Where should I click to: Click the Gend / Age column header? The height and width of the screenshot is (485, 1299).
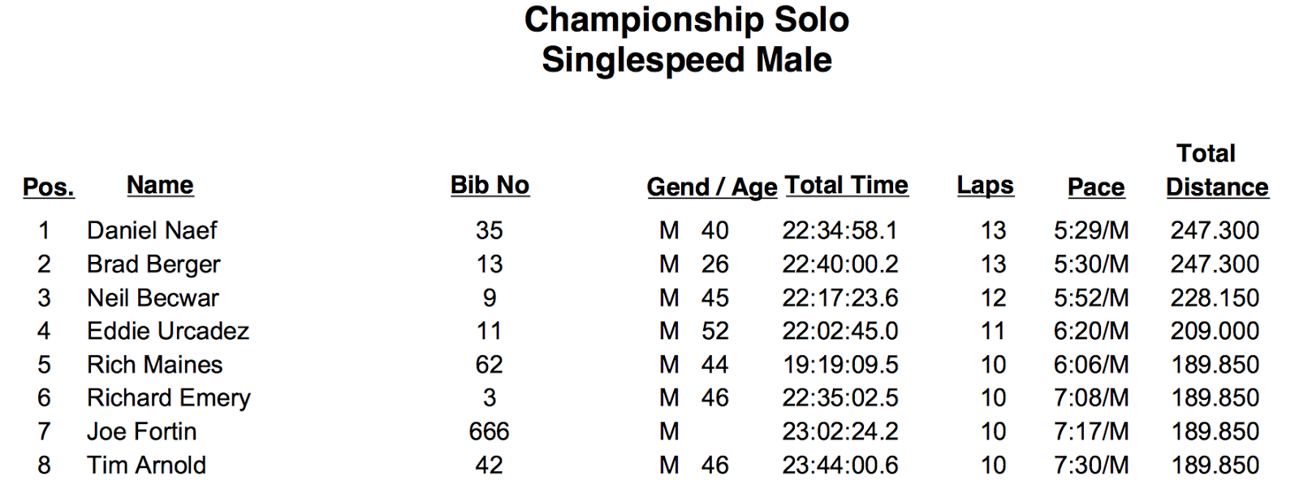pos(711,187)
